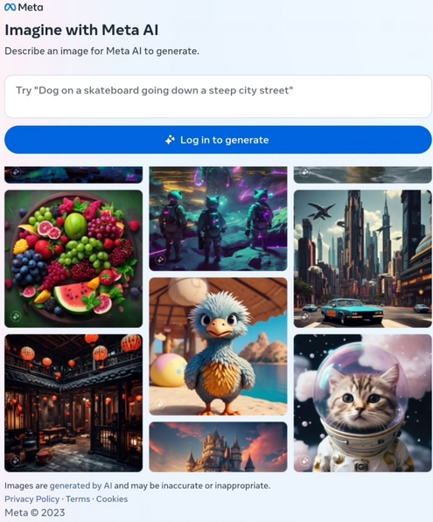Open the astronaut kitten thumbnail
This screenshot has height=522, width=433.
[362, 403]
